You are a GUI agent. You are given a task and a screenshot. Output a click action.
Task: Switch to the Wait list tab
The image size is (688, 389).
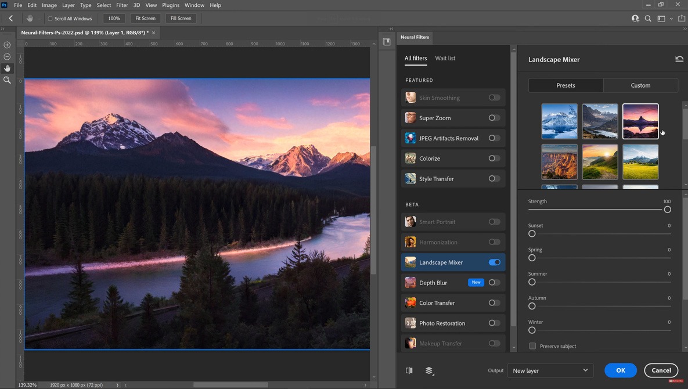(x=445, y=58)
